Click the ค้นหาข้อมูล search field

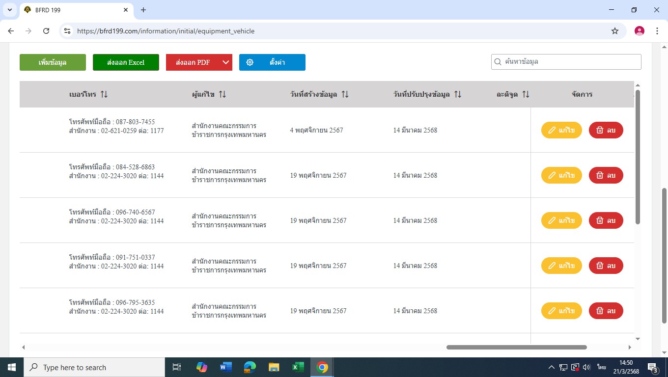(x=570, y=62)
